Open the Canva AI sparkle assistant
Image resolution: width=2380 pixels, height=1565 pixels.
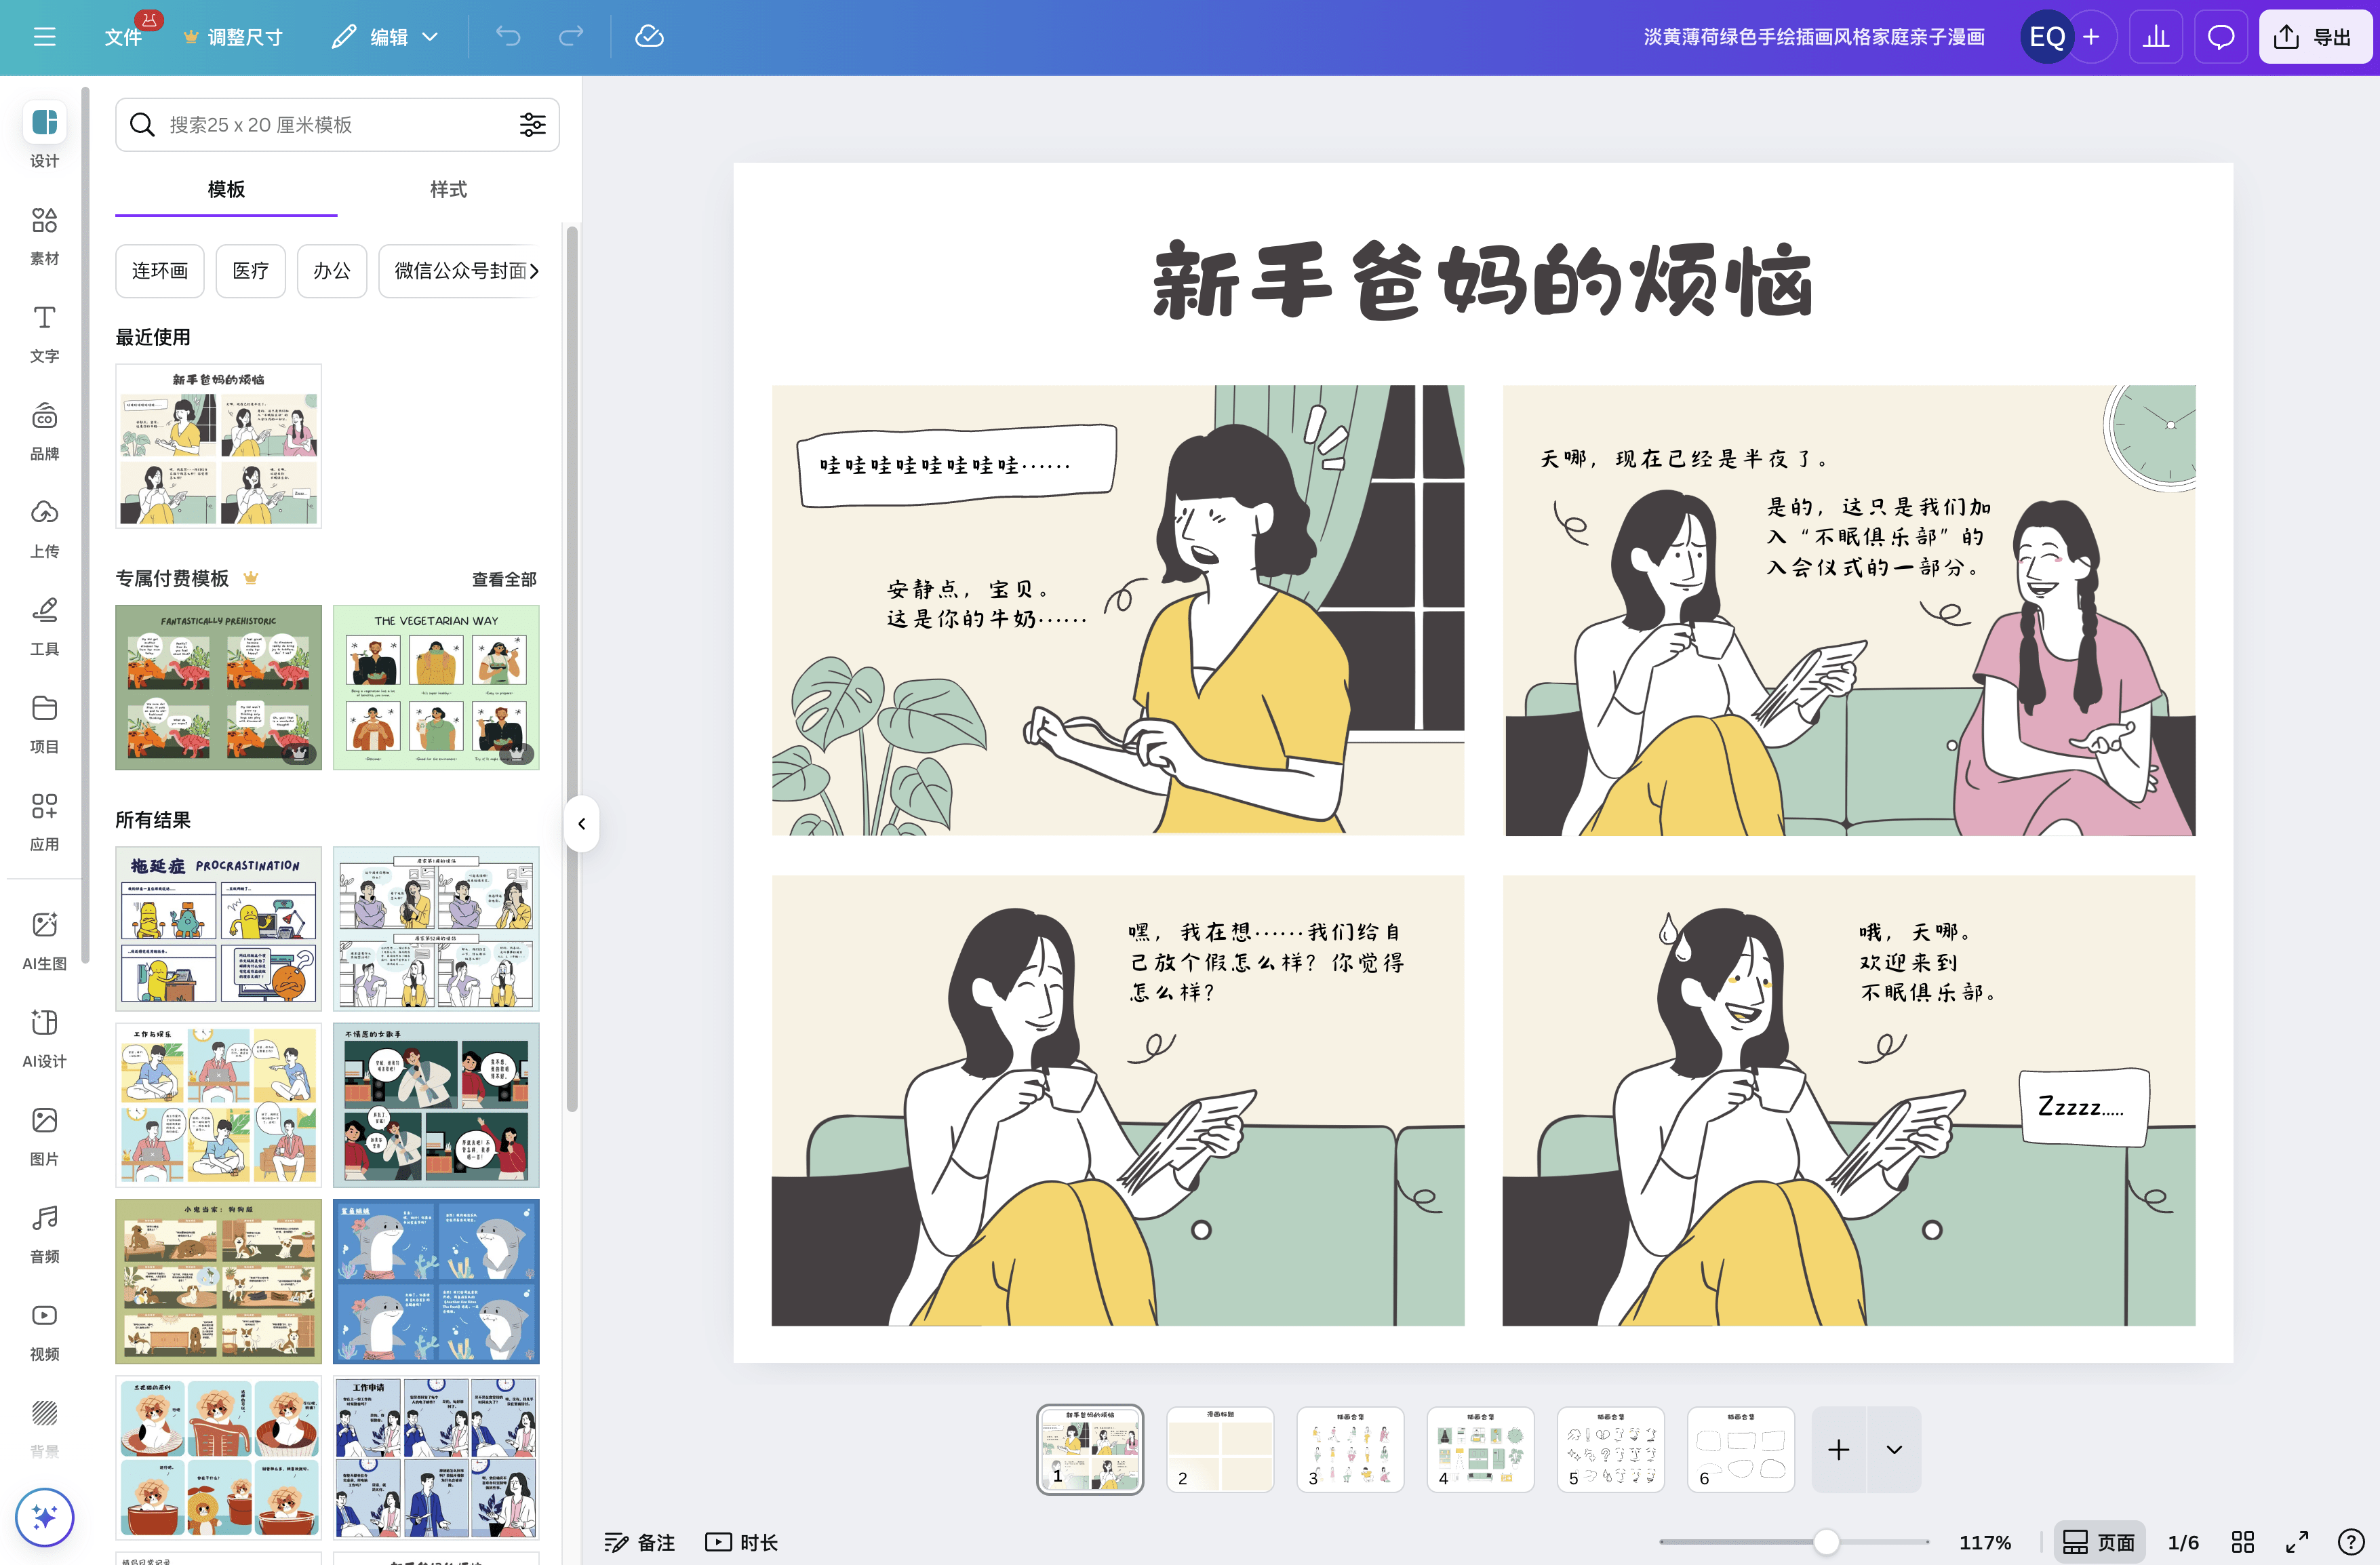coord(44,1517)
